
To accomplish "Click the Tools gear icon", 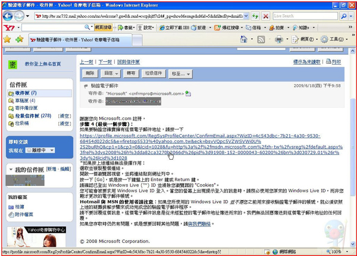I will [324, 39].
